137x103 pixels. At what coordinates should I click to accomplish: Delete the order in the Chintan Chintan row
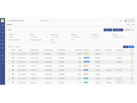click(x=132, y=74)
